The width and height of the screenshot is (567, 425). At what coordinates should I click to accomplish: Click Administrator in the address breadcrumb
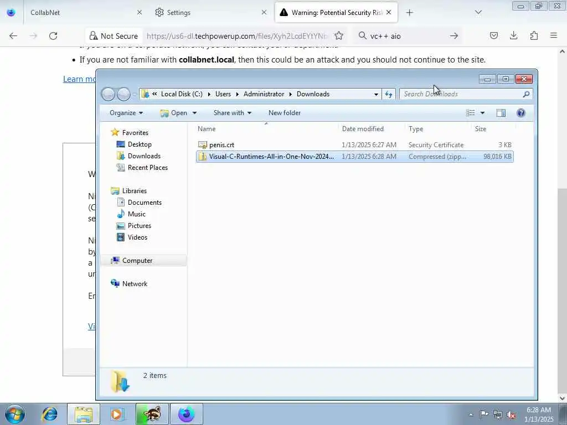pyautogui.click(x=264, y=94)
